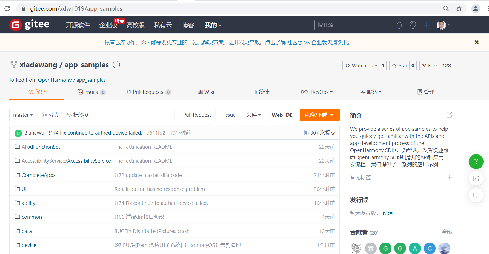View 全部 contributors
489x254 pixels.
click(447, 232)
